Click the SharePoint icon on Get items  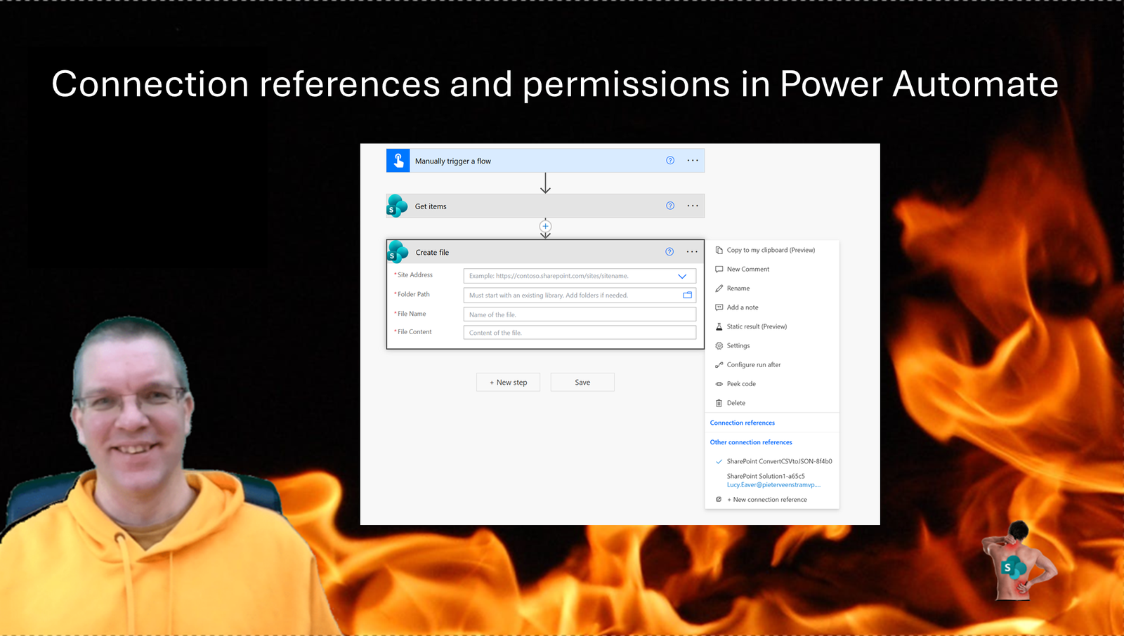(x=398, y=206)
